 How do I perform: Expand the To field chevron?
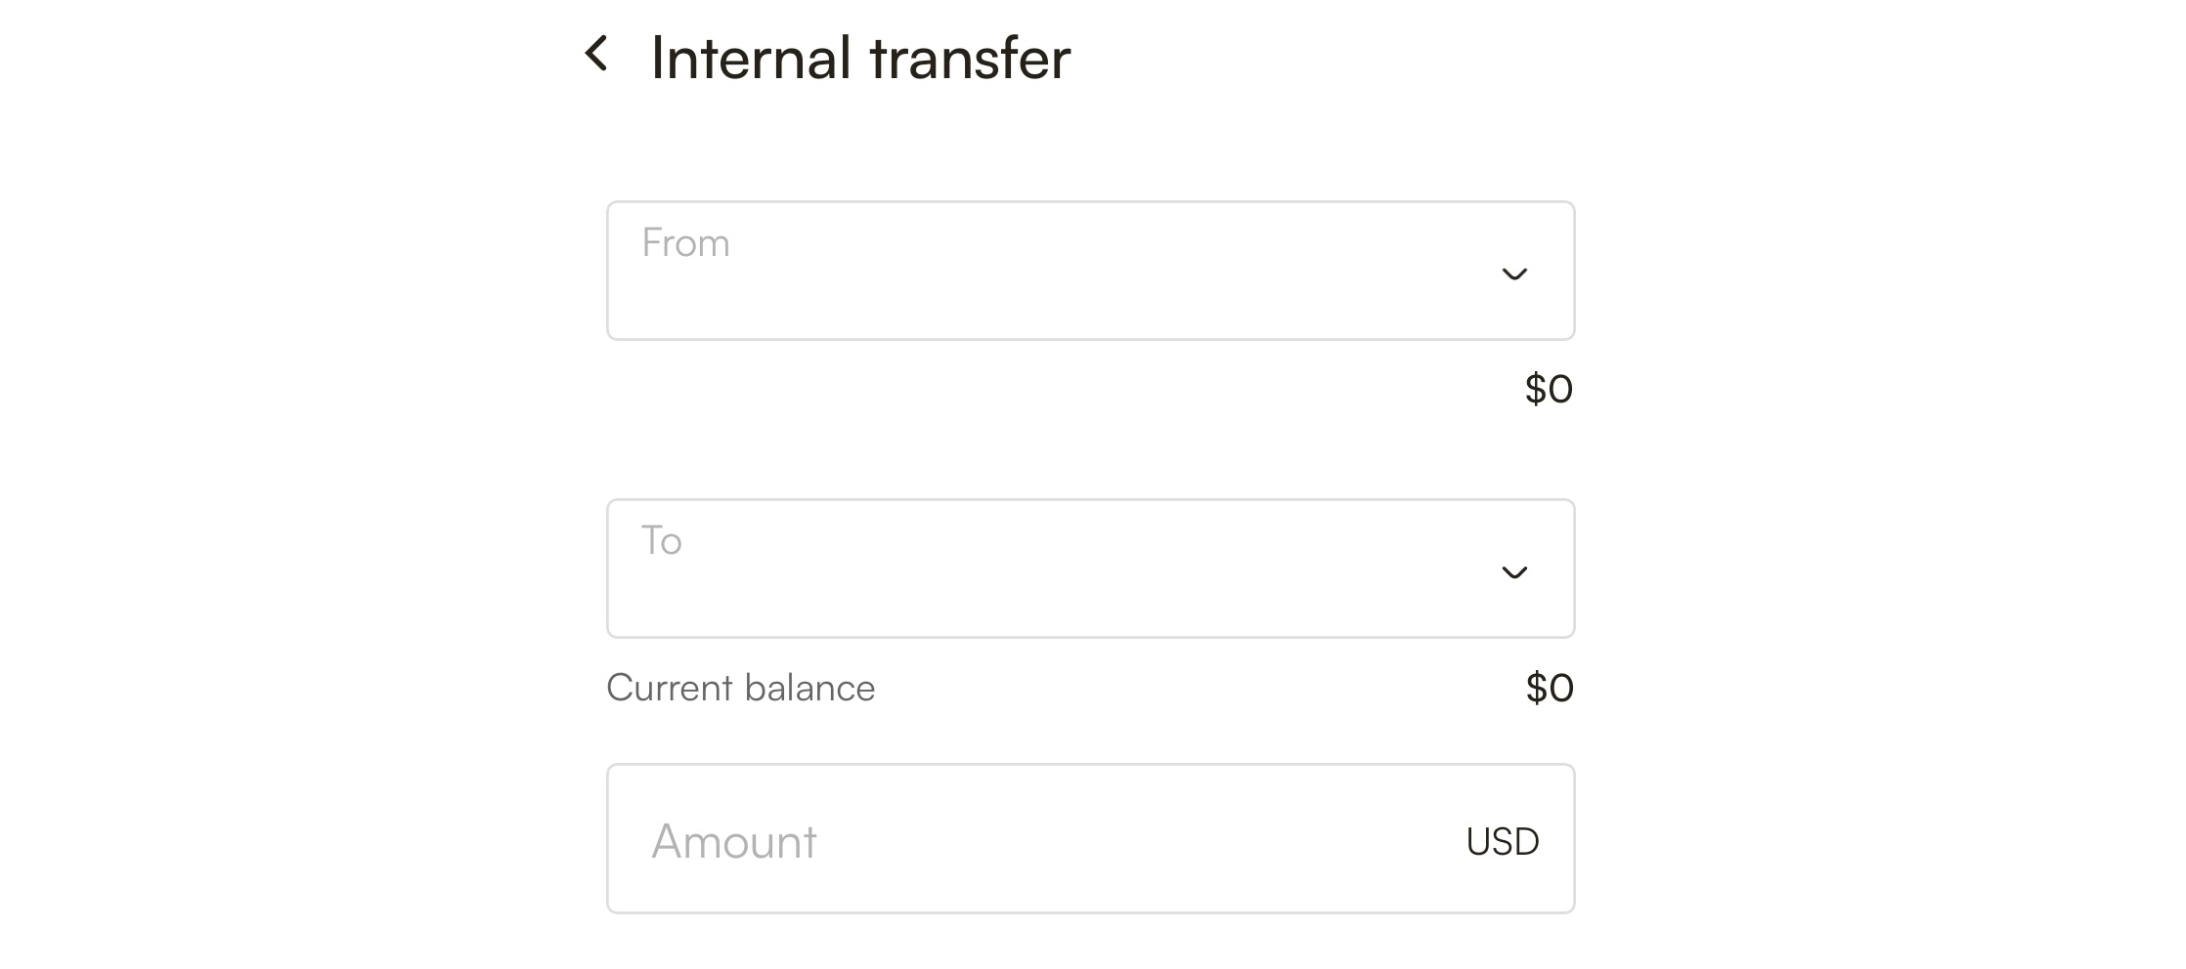pos(1513,572)
